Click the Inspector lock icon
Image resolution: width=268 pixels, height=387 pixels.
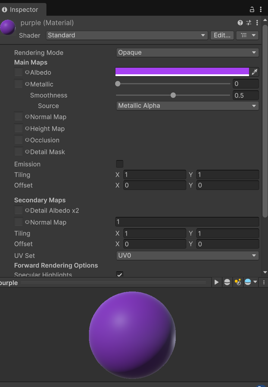(x=252, y=10)
